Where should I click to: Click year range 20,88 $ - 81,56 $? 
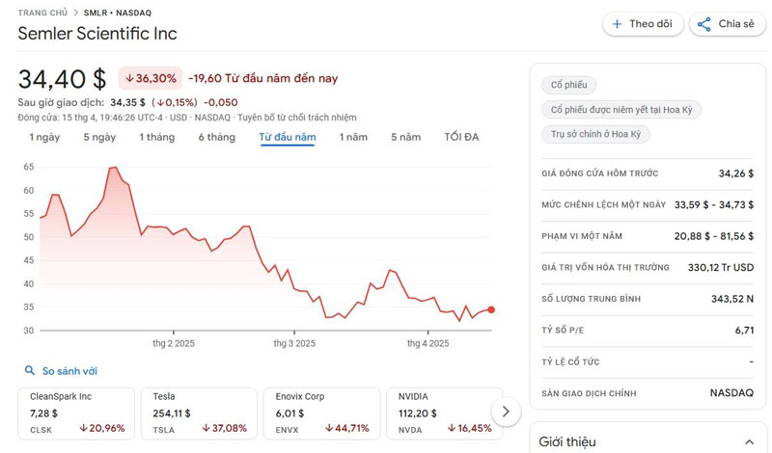coord(714,236)
